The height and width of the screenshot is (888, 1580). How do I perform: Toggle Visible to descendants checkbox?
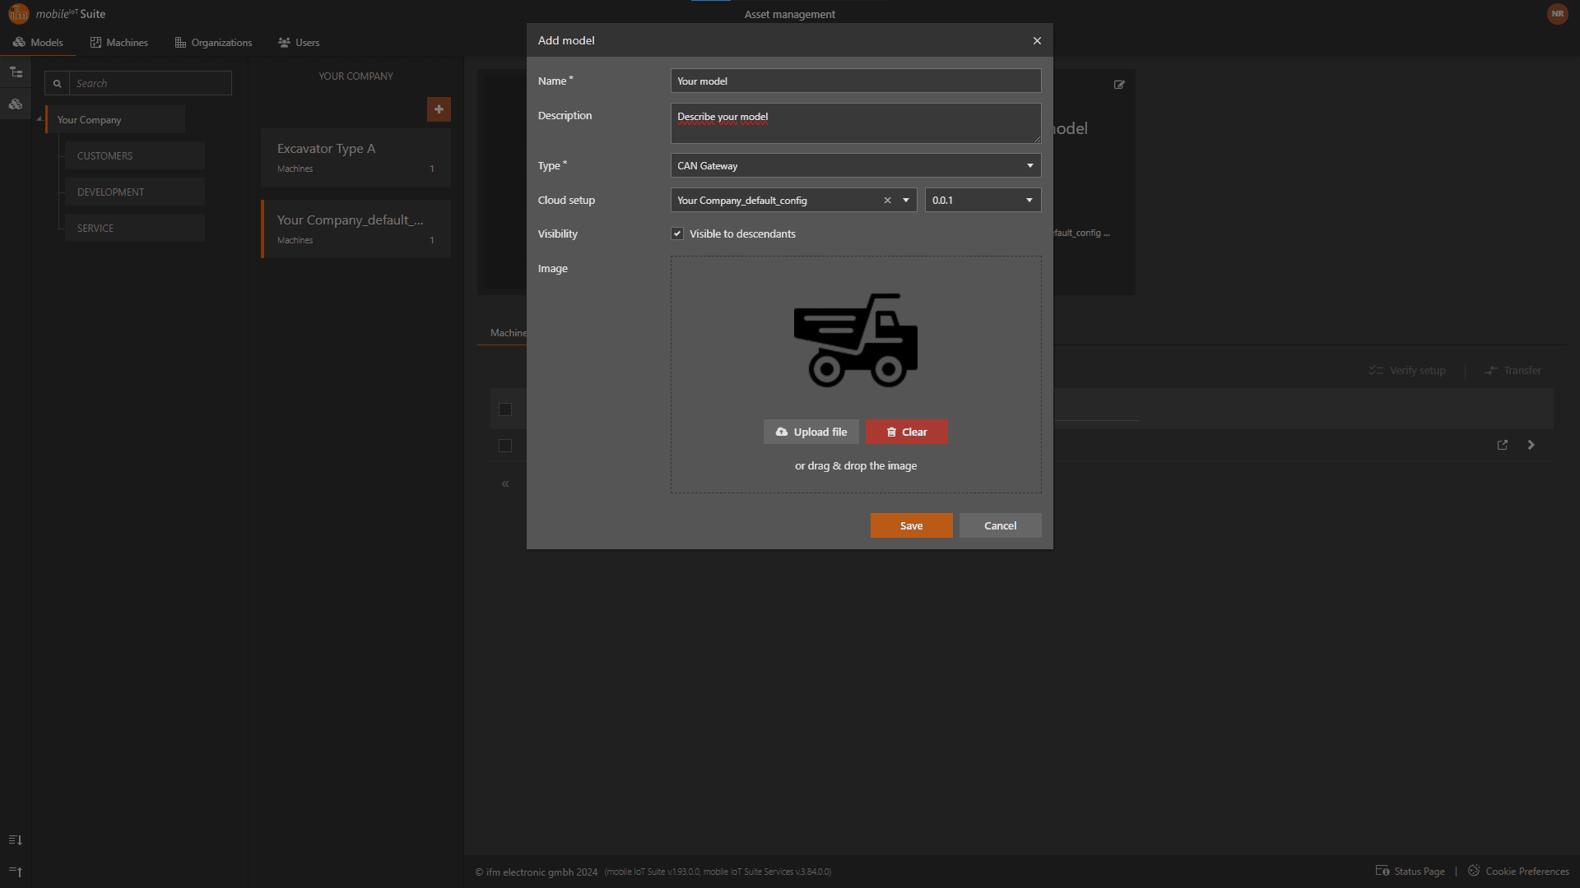[677, 234]
